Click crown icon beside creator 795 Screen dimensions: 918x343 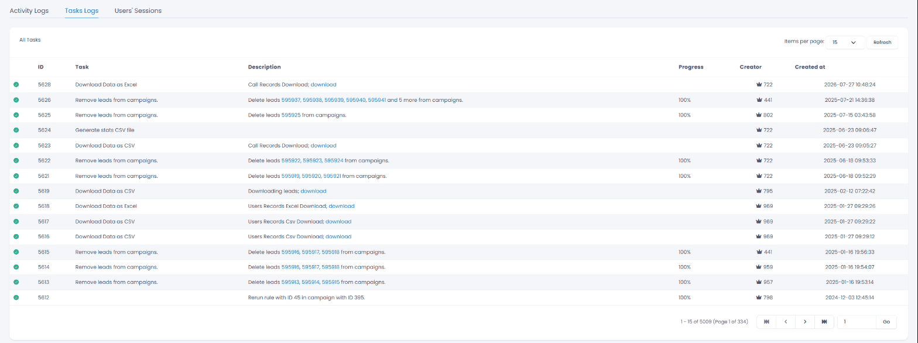pyautogui.click(x=759, y=191)
